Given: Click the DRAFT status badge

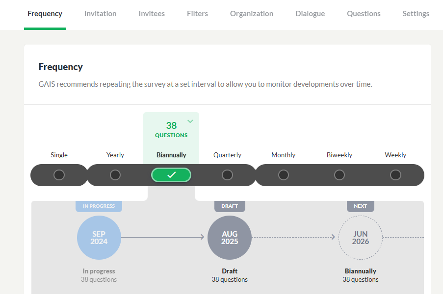Looking at the screenshot, I should pyautogui.click(x=230, y=206).
